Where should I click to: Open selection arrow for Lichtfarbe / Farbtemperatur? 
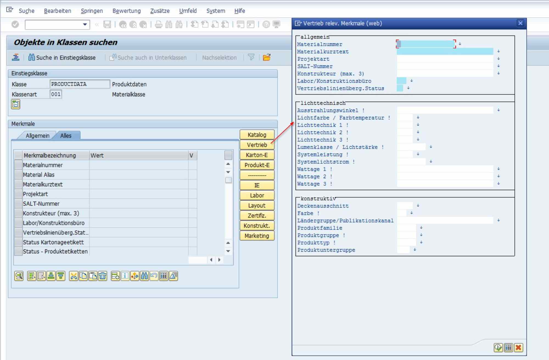(x=418, y=117)
